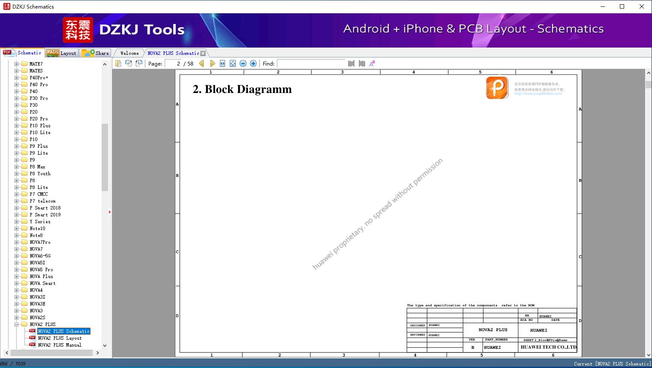The height and width of the screenshot is (368, 652).
Task: Close the NOVA2 PLUS Schematic tab
Action: coord(203,53)
